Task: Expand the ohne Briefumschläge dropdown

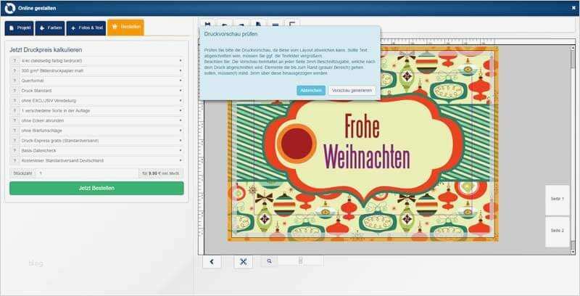Action: (101, 131)
